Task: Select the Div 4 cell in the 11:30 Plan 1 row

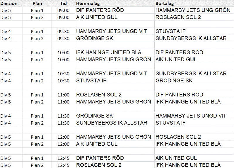Action: point(11,116)
